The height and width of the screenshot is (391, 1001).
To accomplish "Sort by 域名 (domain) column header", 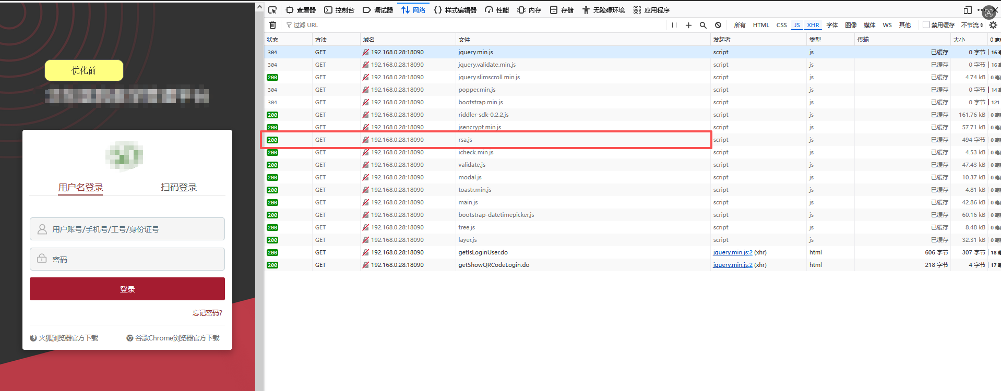I will [x=409, y=40].
